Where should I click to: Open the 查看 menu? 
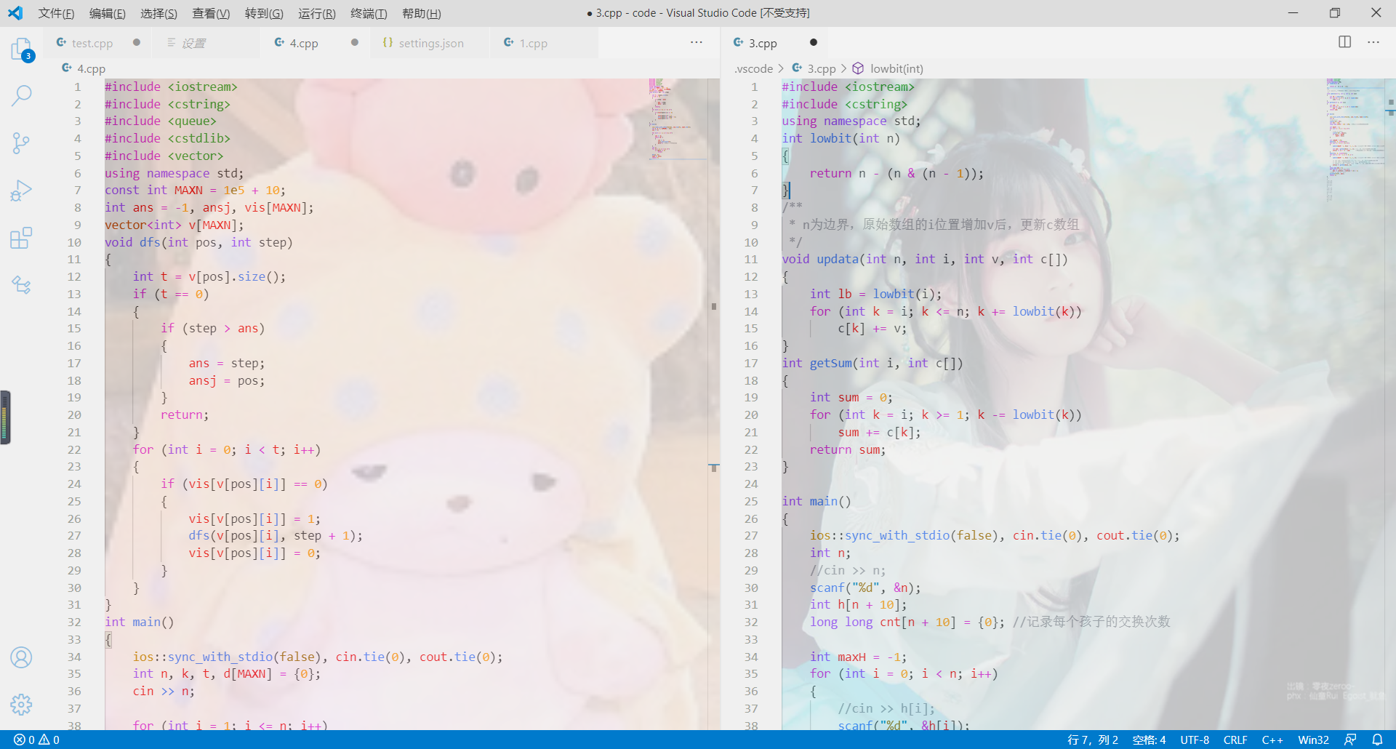211,13
